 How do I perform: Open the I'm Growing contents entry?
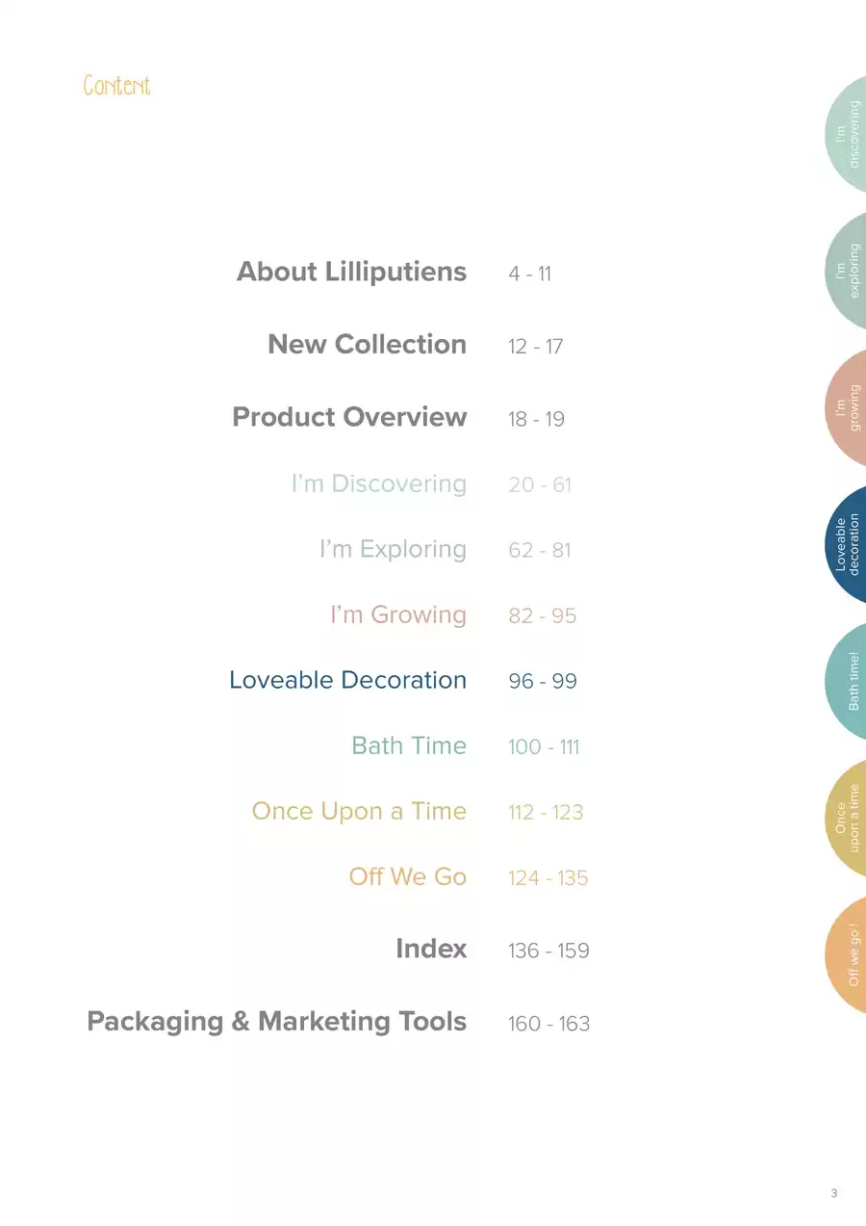(x=398, y=614)
